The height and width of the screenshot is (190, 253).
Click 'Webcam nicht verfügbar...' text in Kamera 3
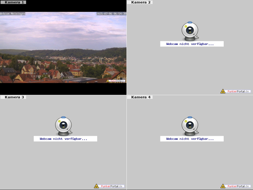point(64,139)
